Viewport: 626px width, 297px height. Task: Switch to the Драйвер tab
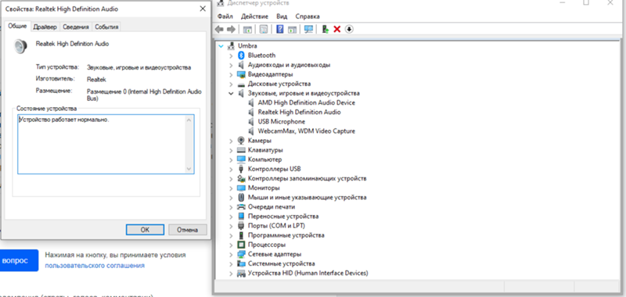[45, 27]
